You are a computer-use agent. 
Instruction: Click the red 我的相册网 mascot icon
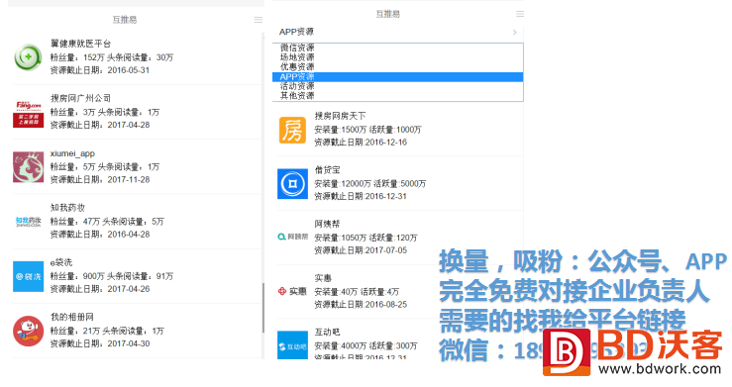pos(28,331)
